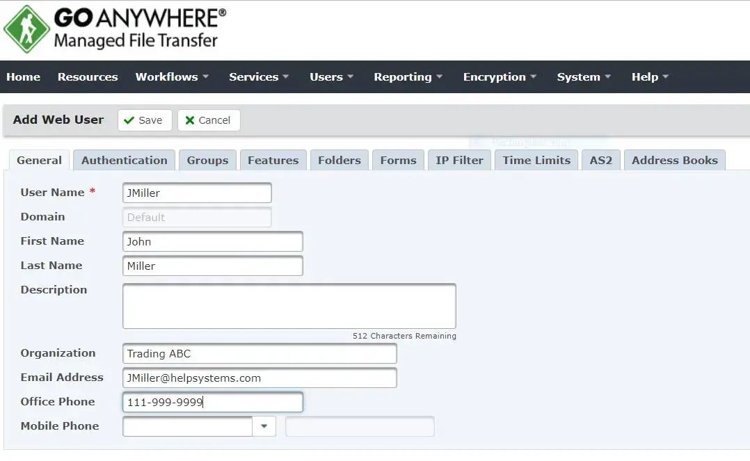The height and width of the screenshot is (461, 750).
Task: Open the Features tab
Action: tap(273, 161)
